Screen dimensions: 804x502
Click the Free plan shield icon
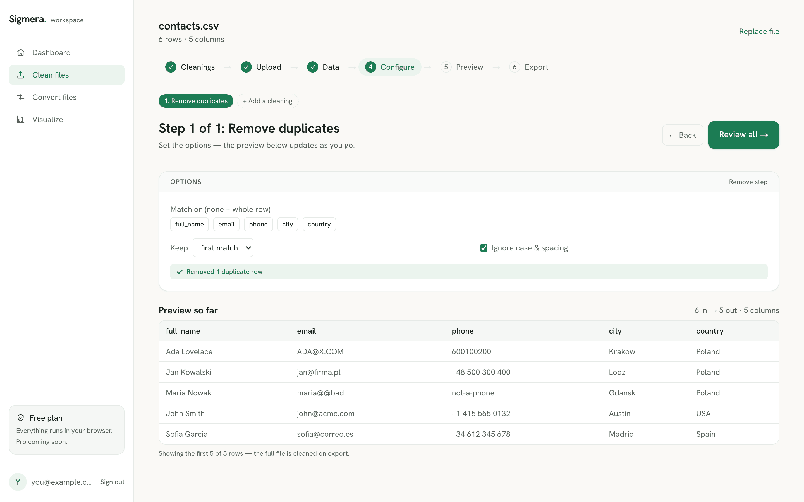[x=21, y=418]
